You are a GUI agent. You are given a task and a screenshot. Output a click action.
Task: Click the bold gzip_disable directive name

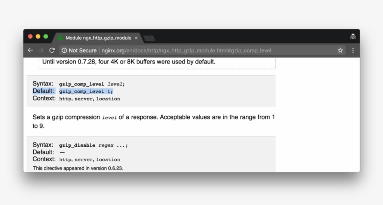click(77, 145)
